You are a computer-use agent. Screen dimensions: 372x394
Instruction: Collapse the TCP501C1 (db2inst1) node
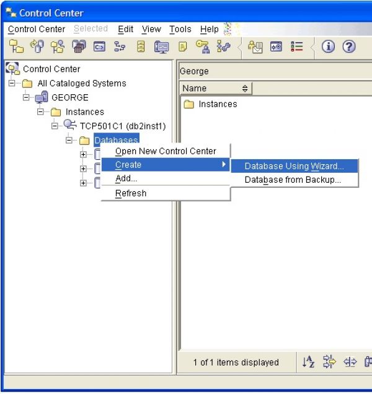55,126
